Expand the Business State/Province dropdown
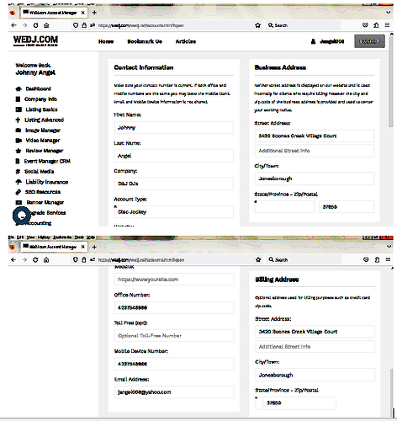The width and height of the screenshot is (397, 421). 284,207
